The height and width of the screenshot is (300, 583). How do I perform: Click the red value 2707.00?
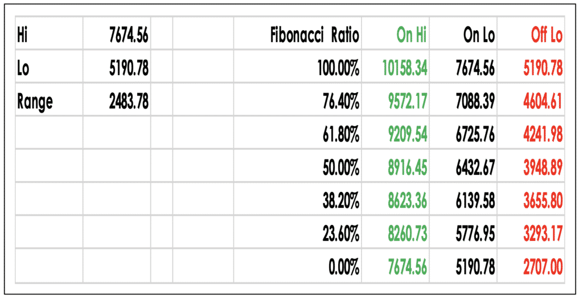coord(543,266)
